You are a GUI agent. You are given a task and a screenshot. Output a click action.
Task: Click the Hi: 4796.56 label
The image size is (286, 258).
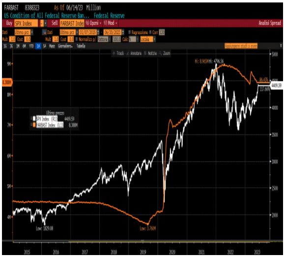point(216,61)
